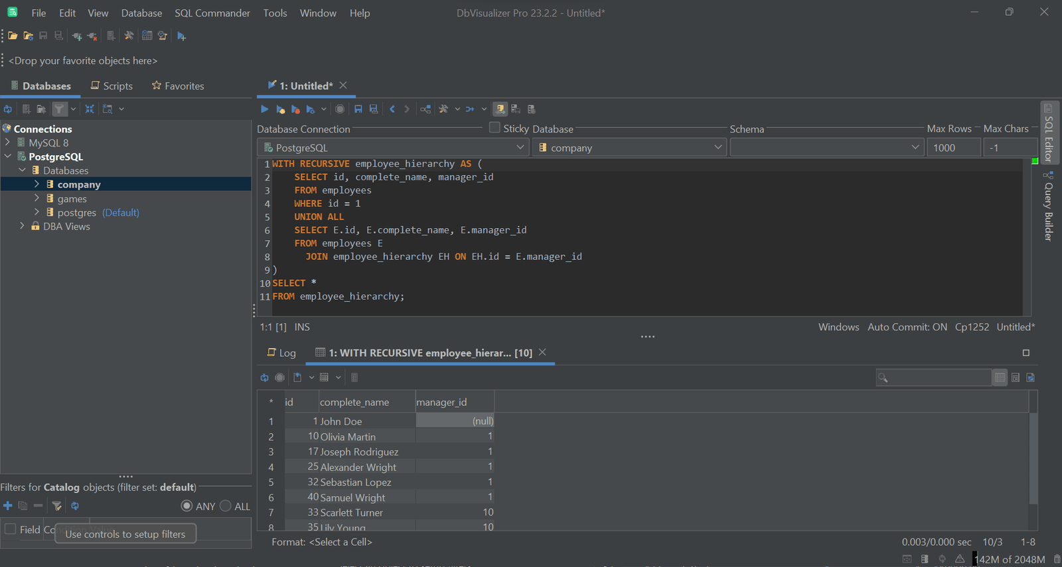Select the games database in tree
This screenshot has width=1062, height=567.
click(x=72, y=199)
